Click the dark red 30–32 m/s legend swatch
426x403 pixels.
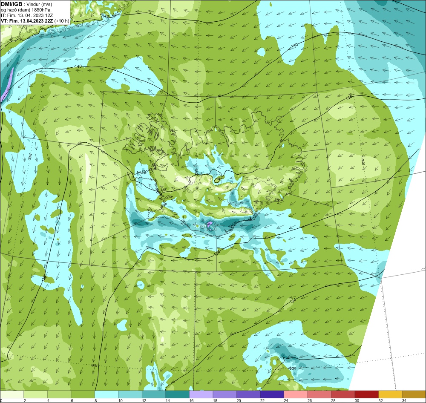tap(366, 394)
